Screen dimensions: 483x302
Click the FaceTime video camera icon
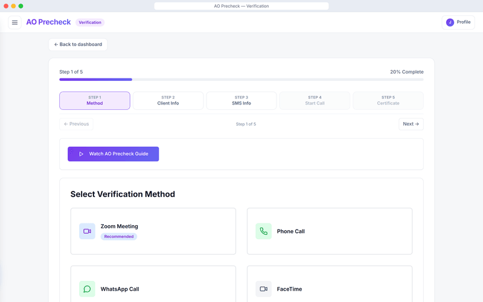(x=263, y=289)
